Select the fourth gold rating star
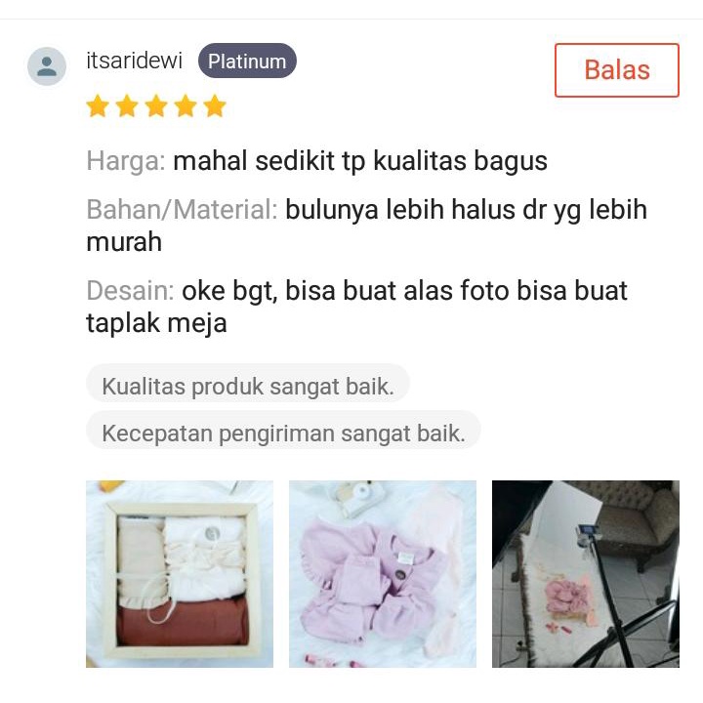The image size is (703, 703). click(x=186, y=105)
